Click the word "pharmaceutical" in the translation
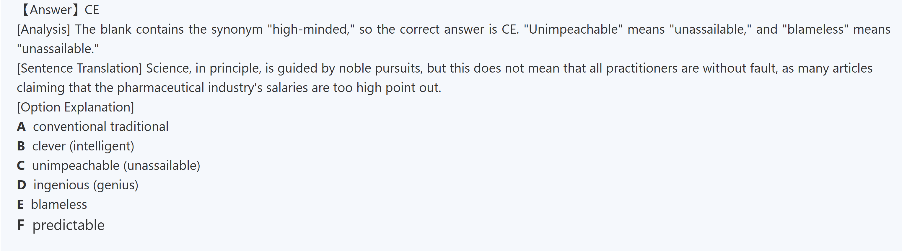The width and height of the screenshot is (902, 251). 160,88
